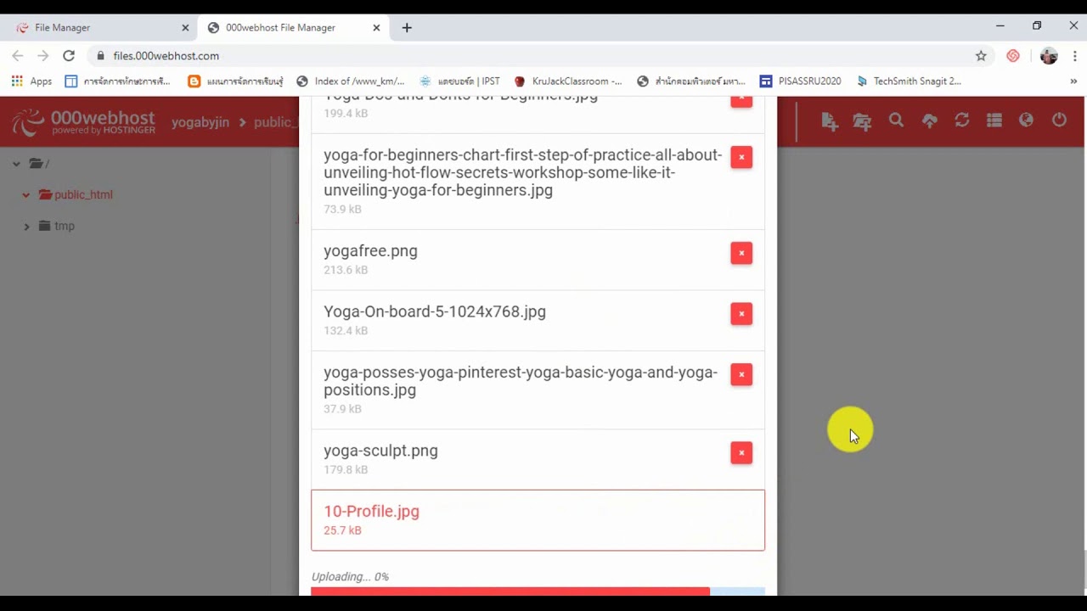Click the red extension icon in Chrome toolbar
This screenshot has width=1087, height=611.
tap(1013, 56)
